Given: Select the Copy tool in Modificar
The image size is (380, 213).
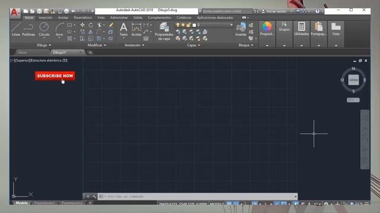Looking at the screenshot, I should pos(83,31).
